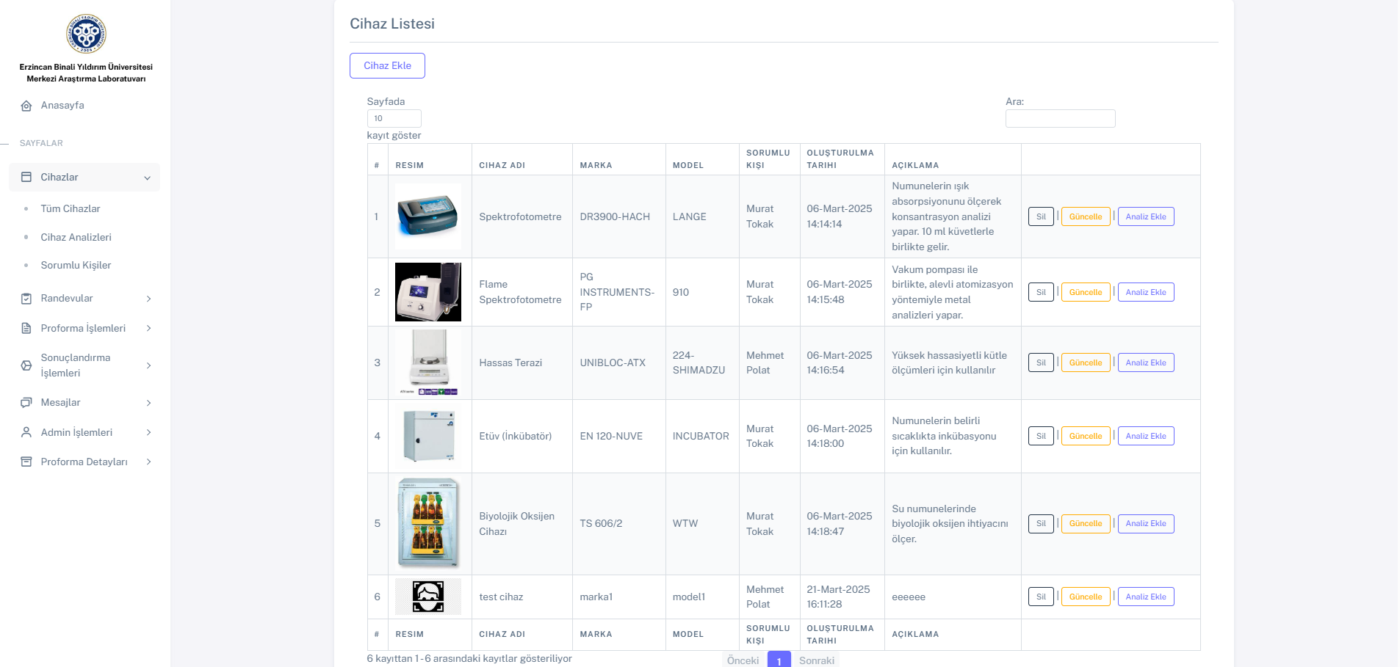
Task: Click the Sonuçlandırma İşlemleri icon
Action: [x=26, y=365]
